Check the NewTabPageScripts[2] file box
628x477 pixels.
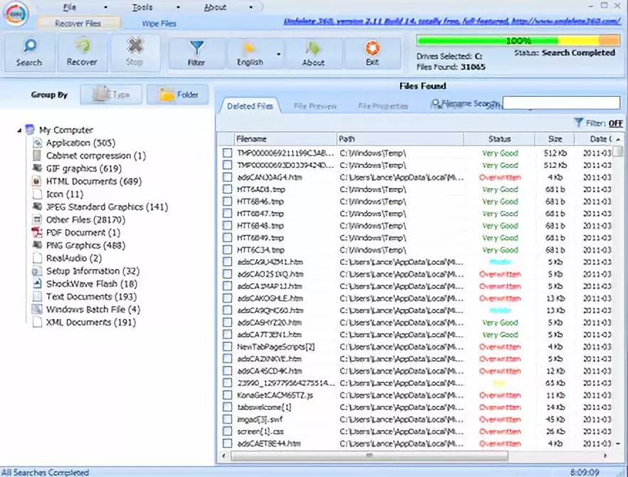pos(227,347)
